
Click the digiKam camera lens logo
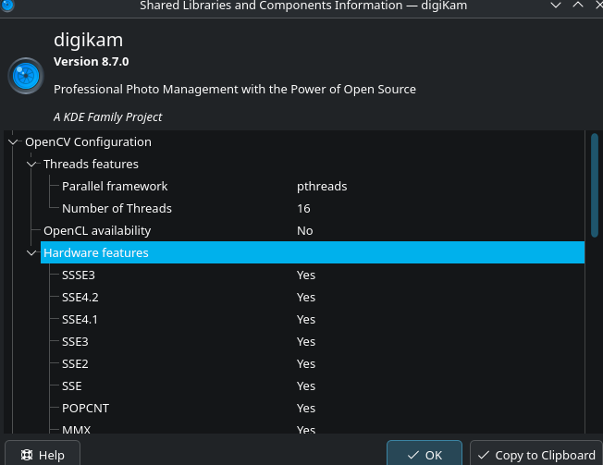click(x=26, y=76)
